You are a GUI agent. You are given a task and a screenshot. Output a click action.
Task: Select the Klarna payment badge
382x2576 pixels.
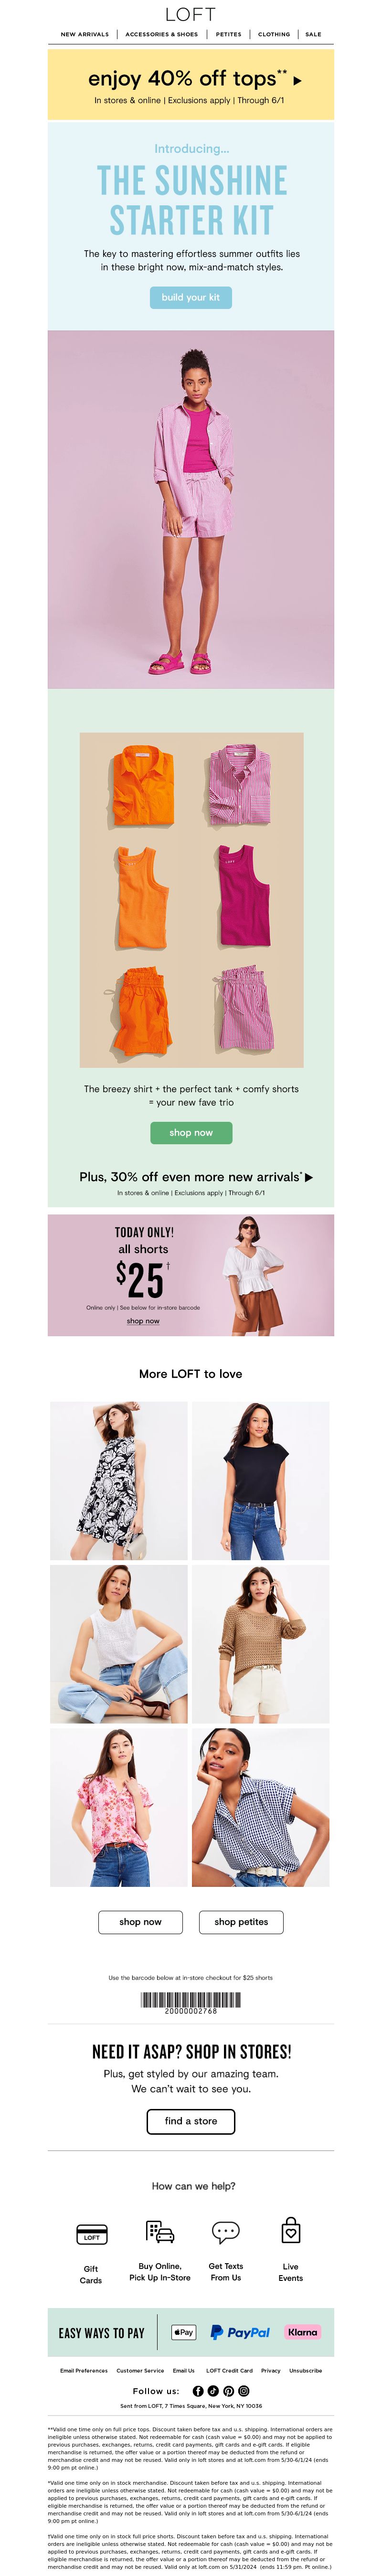tap(302, 2332)
